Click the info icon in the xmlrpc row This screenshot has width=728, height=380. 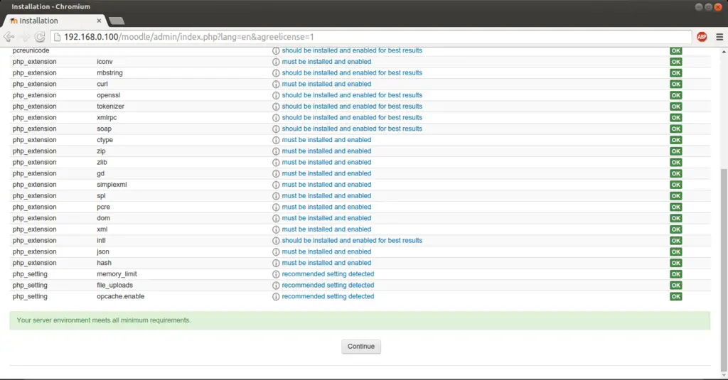pyautogui.click(x=276, y=117)
